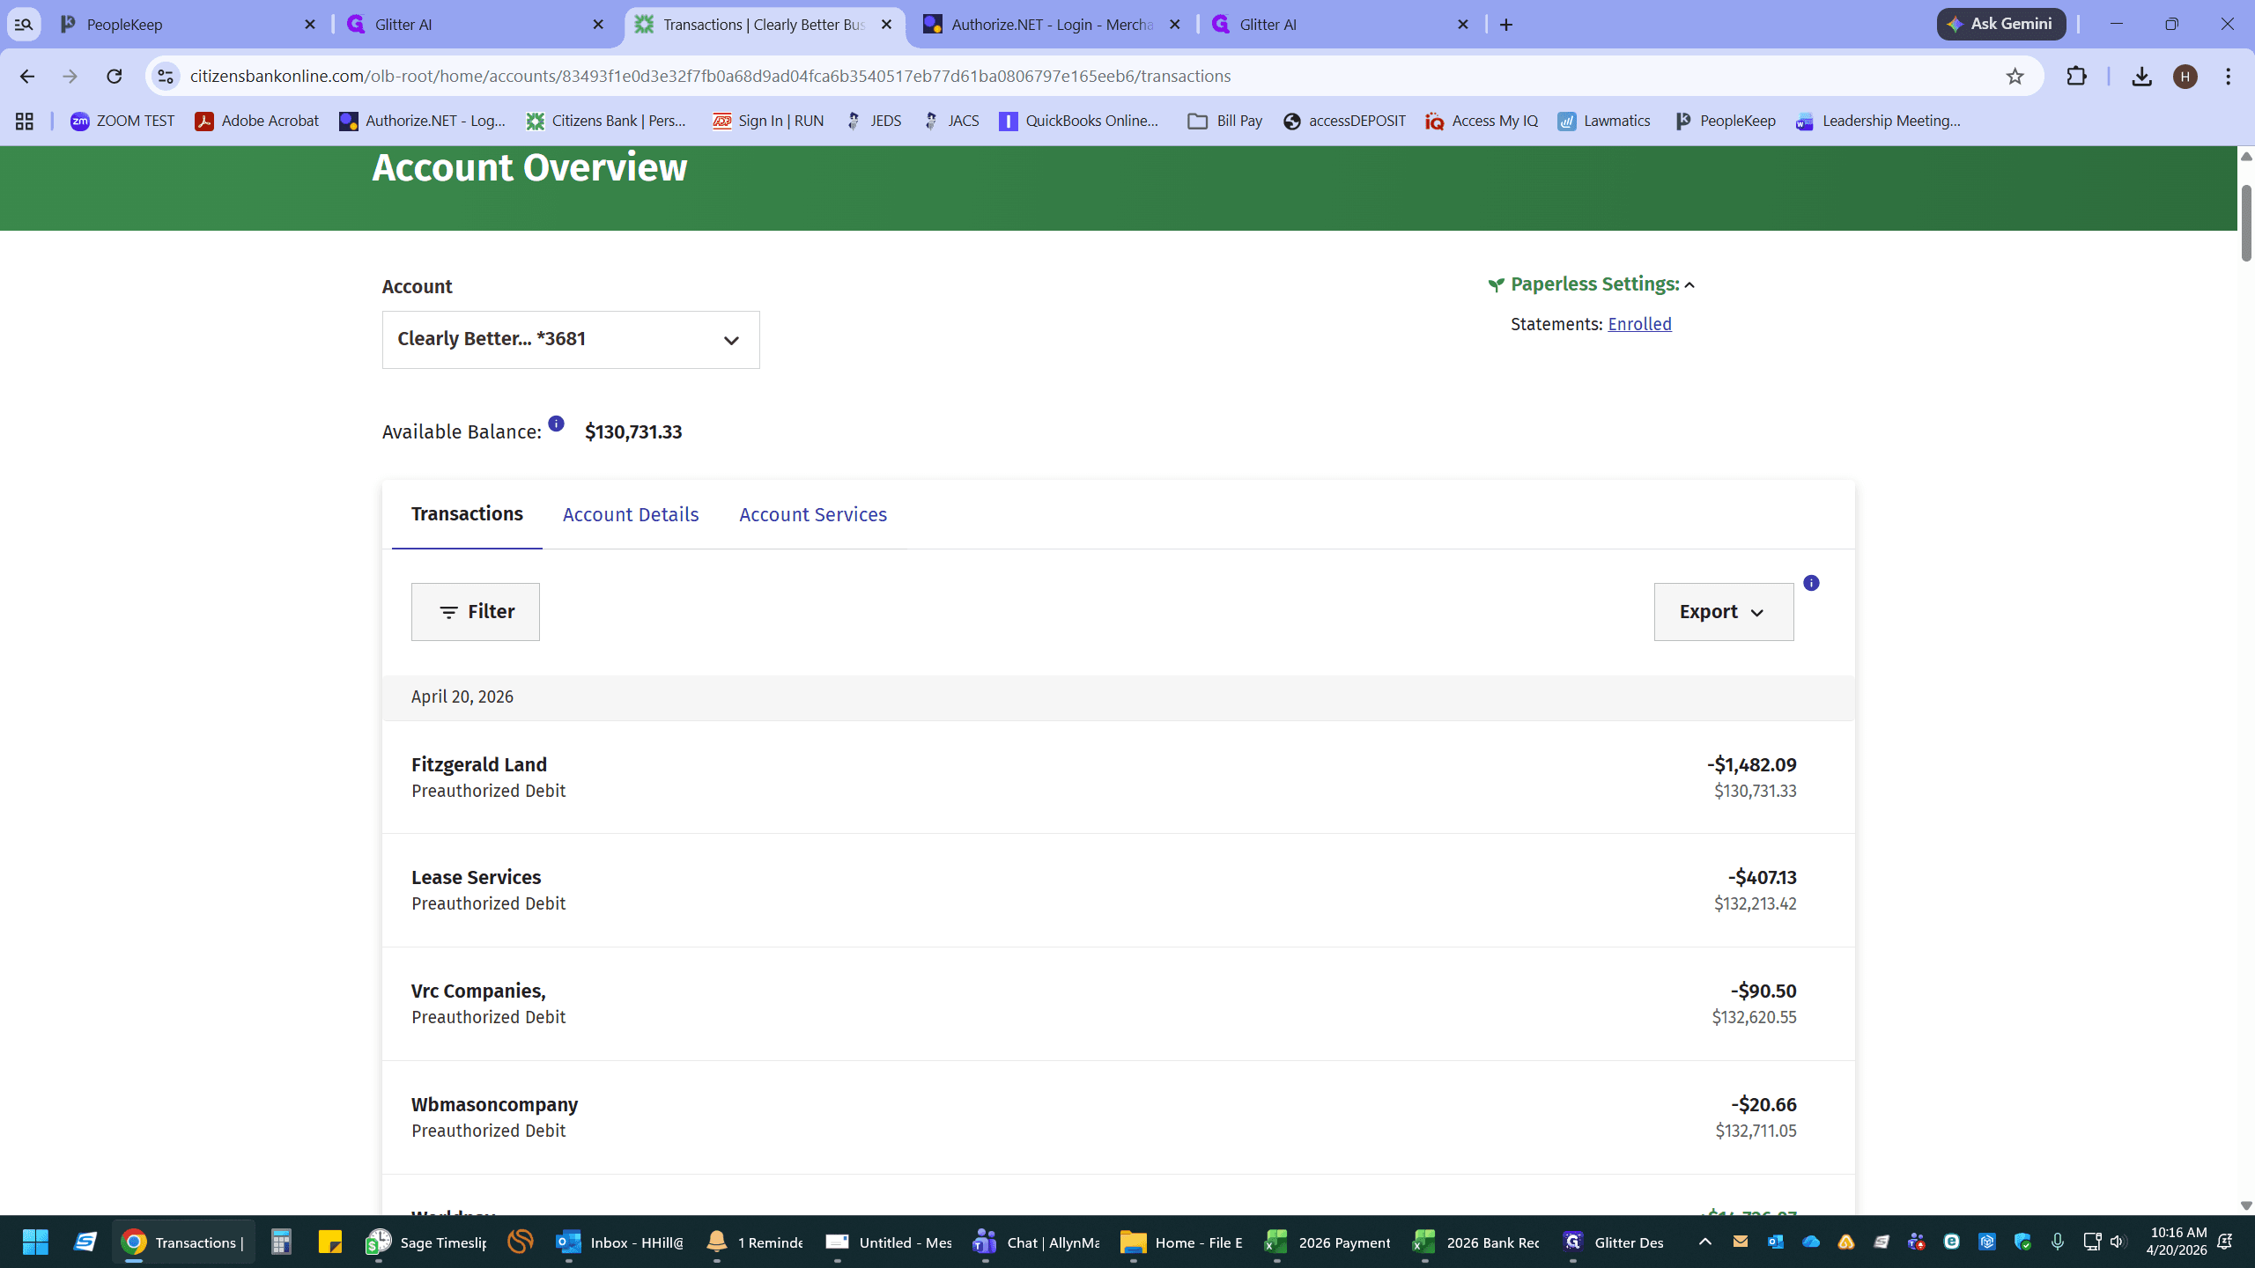Click the Ask Gemini button
Screen dimensions: 2255x1268
(x=2000, y=24)
